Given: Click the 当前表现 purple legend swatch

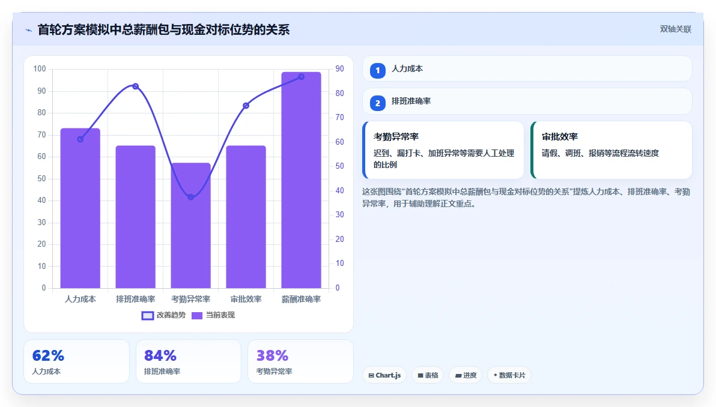Looking at the screenshot, I should click(x=197, y=316).
